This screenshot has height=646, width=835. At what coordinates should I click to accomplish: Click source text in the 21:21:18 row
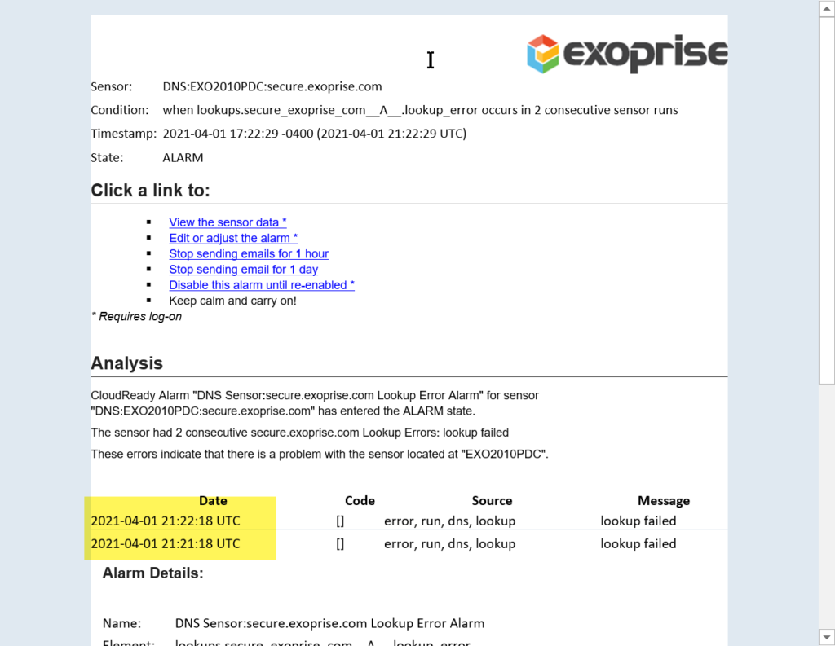(x=449, y=544)
